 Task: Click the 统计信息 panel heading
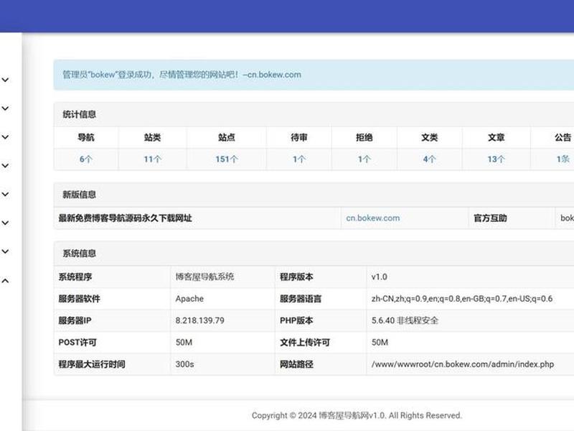(x=79, y=114)
